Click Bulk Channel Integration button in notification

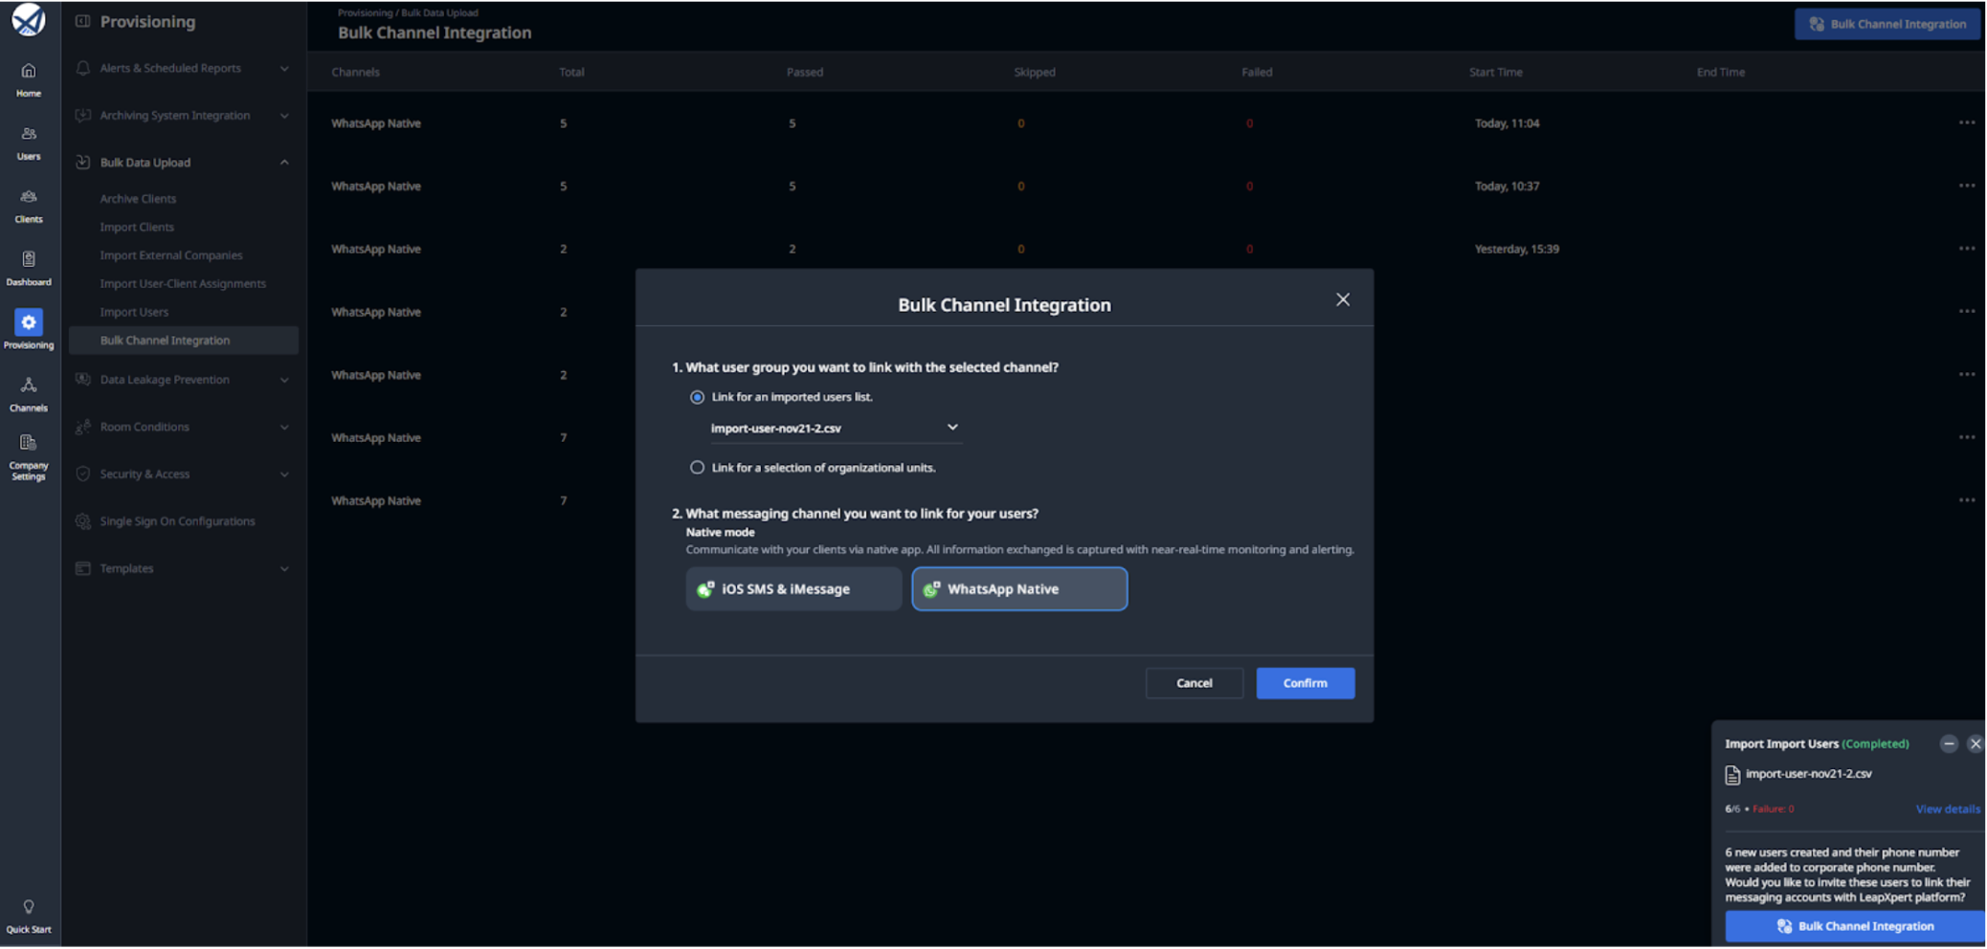coord(1854,926)
